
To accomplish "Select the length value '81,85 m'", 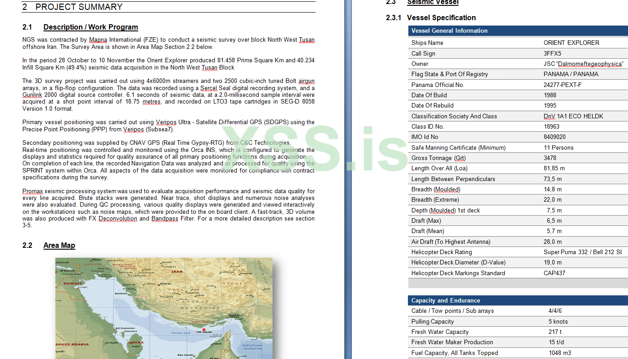I will 554,168.
